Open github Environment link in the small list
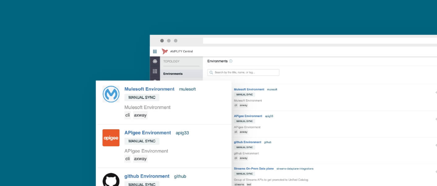The height and width of the screenshot is (186, 437). (x=248, y=142)
